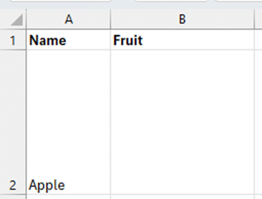Screen dimensions: 262x199
Task: Click the border between row headers 1 and 2
Action: click(13, 50)
